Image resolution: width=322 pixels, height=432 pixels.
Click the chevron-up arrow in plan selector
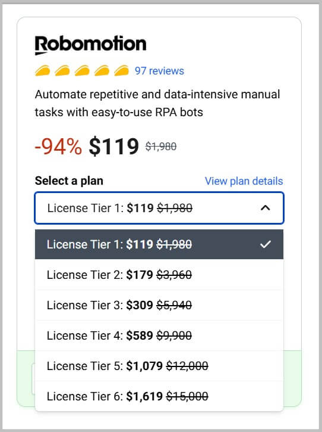click(x=265, y=208)
